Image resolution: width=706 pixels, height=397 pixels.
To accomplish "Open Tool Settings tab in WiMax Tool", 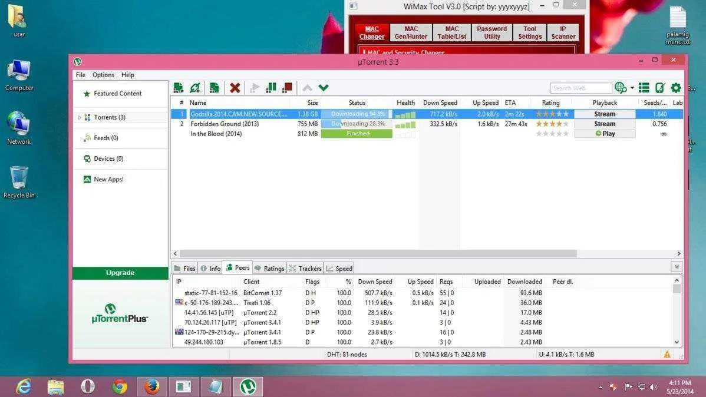I will pos(529,33).
